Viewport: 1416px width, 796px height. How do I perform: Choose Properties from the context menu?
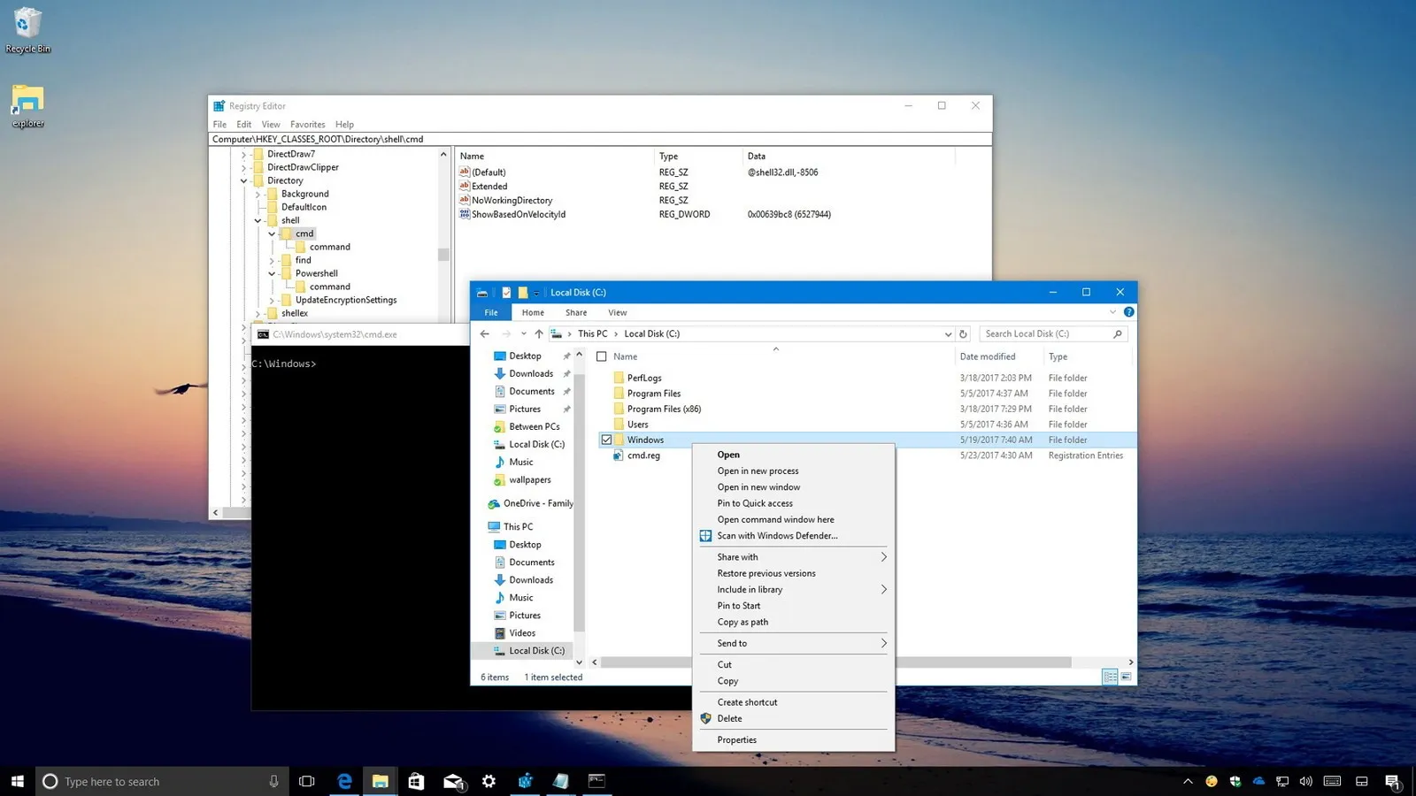coord(736,739)
